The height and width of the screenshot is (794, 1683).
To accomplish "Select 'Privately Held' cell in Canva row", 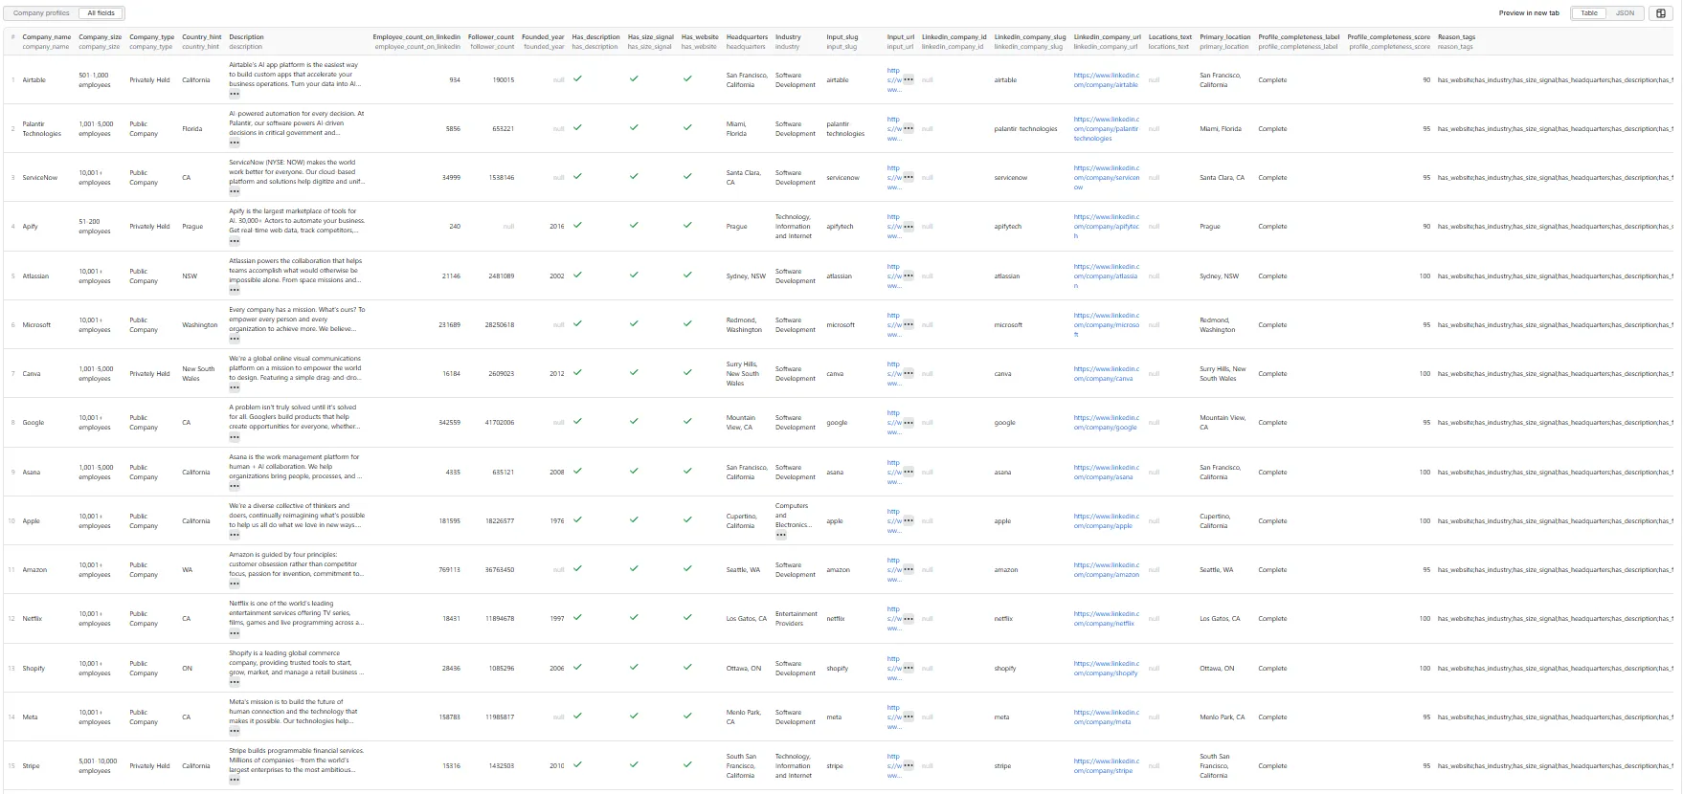I will point(149,373).
